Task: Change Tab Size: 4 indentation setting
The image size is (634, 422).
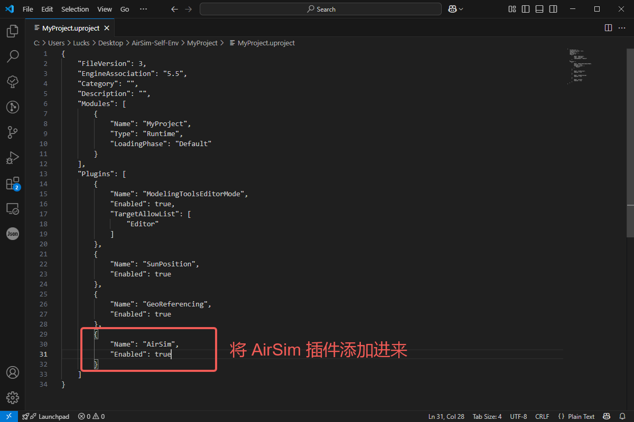Action: tap(487, 416)
